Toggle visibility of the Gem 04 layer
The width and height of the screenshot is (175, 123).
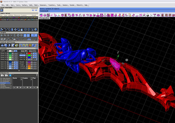click(x=16, y=68)
